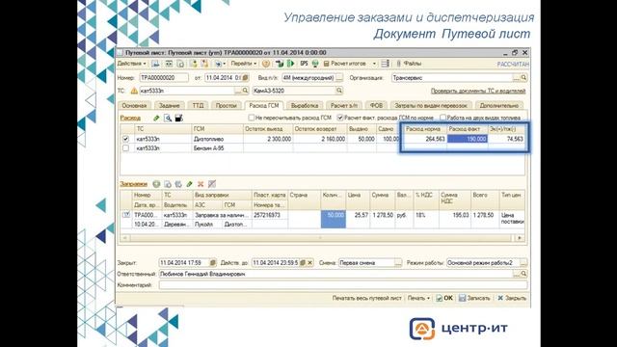Click the green play arrow toolbar icon

tap(290, 64)
